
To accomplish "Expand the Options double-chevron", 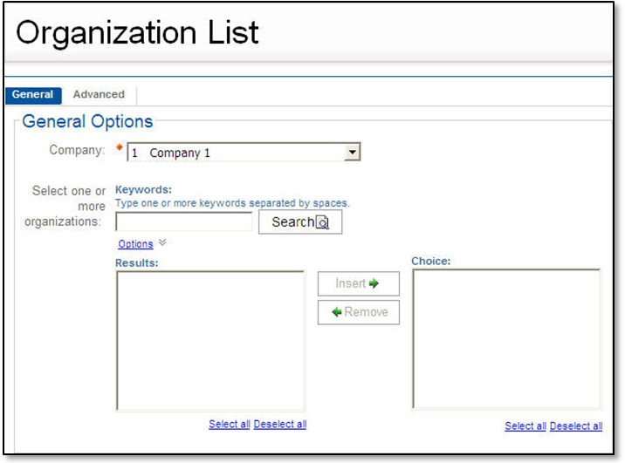I will pos(162,243).
